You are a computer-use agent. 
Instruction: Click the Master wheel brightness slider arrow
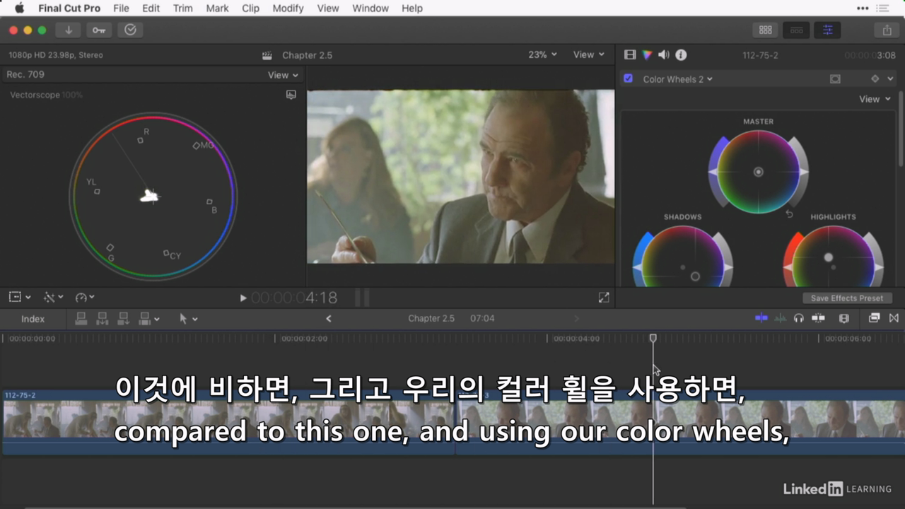[805, 172]
